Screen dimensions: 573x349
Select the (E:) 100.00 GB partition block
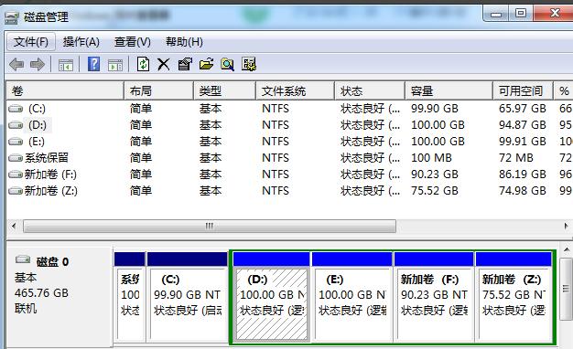point(351,297)
